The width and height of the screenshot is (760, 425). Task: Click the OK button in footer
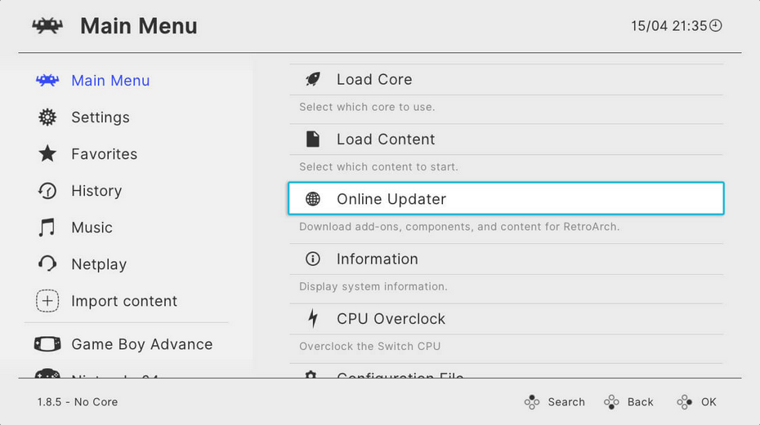pyautogui.click(x=696, y=402)
